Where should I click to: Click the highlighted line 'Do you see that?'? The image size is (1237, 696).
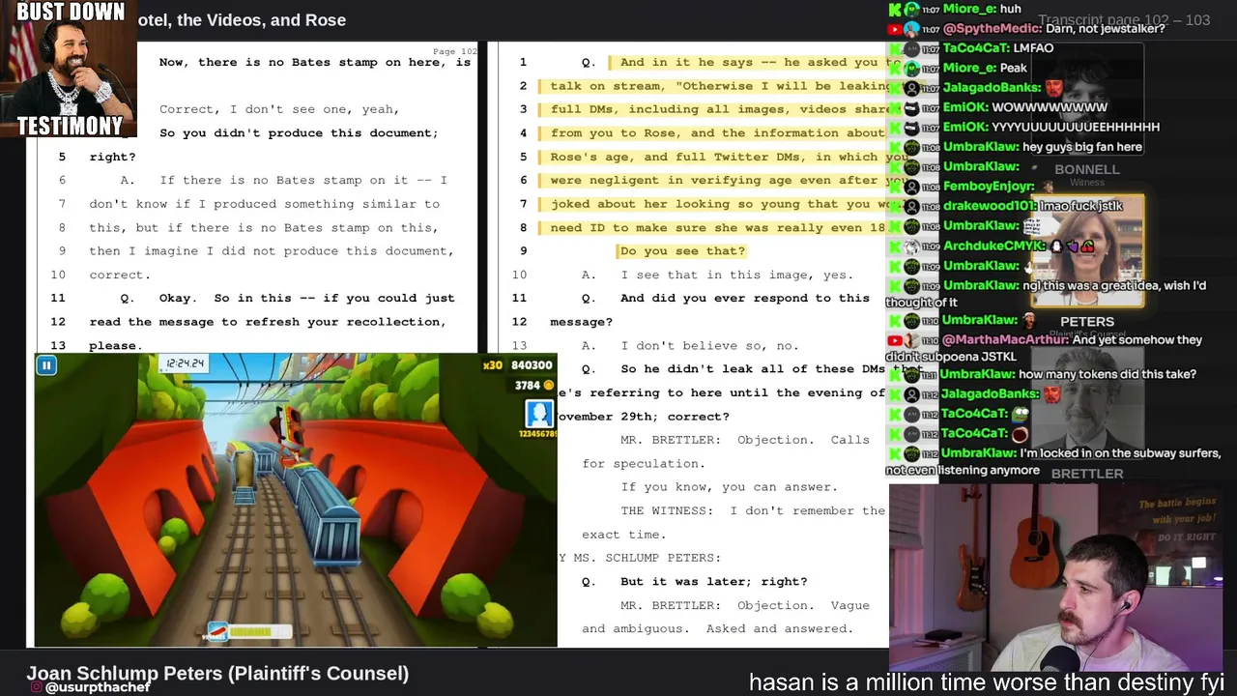click(x=682, y=251)
